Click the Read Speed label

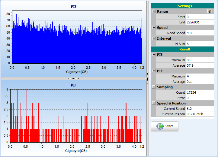pyautogui.click(x=176, y=33)
